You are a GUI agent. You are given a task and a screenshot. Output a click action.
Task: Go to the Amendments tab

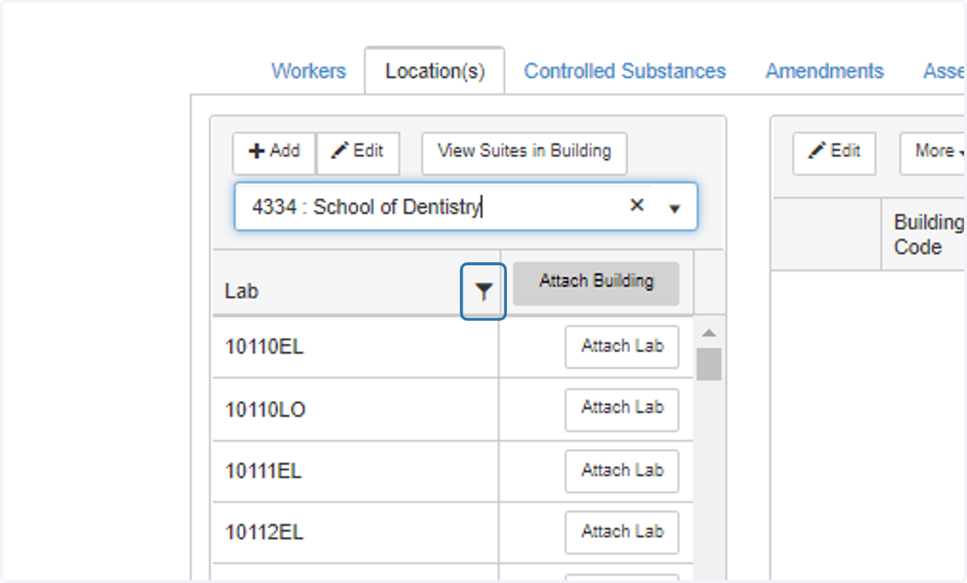[824, 72]
